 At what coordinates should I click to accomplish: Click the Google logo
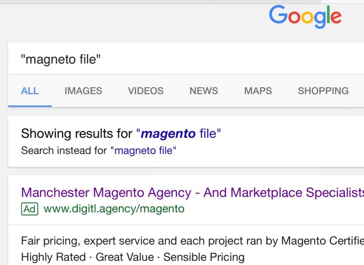tap(305, 17)
